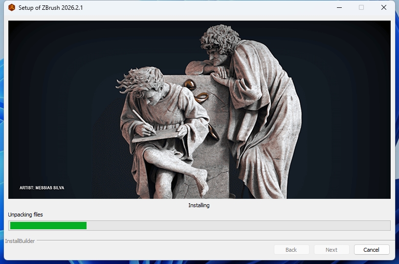Click the disabled Next button

332,250
